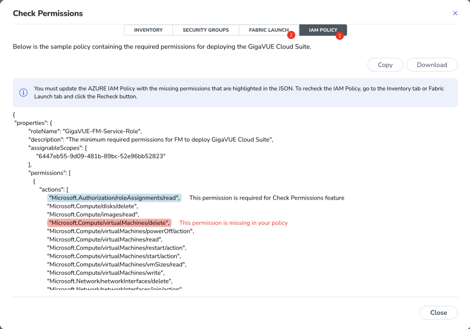The height and width of the screenshot is (329, 470).
Task: Switch to the Inventory tab
Action: click(148, 30)
